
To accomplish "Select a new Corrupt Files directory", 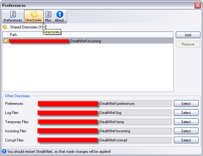I will (186, 140).
